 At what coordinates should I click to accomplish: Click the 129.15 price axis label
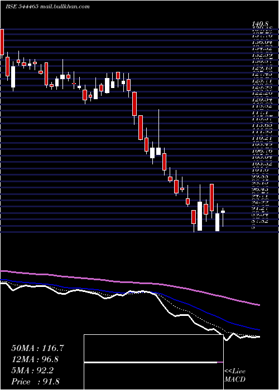(x=263, y=68)
